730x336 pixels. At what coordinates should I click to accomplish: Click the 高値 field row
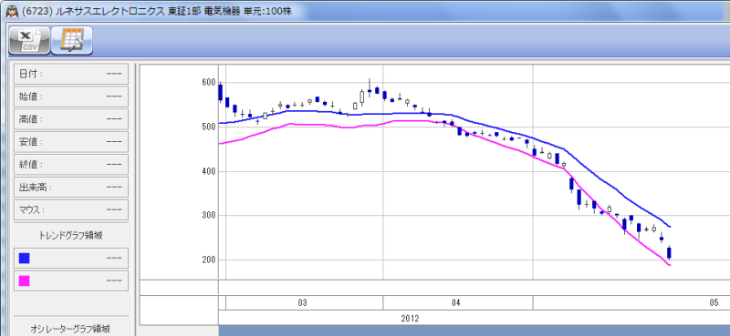point(71,119)
